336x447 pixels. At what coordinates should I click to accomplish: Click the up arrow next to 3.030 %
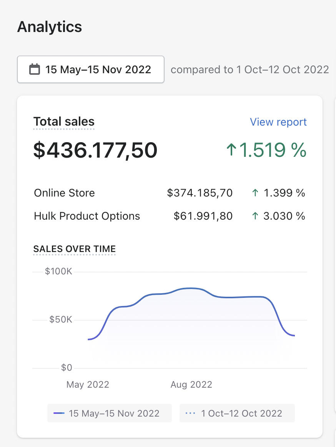click(255, 216)
